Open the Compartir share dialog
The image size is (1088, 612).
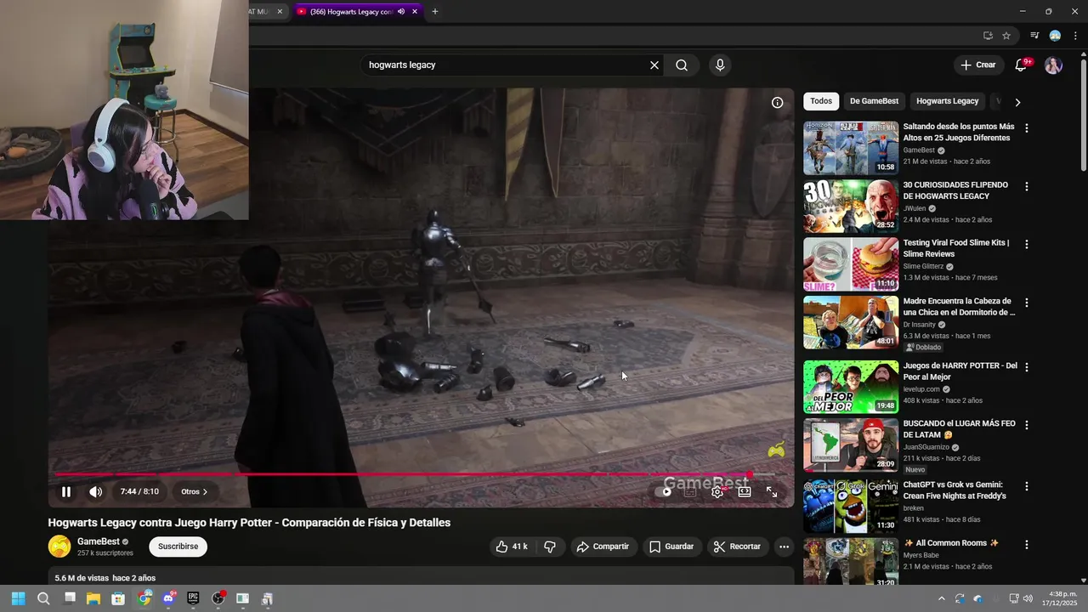(603, 547)
